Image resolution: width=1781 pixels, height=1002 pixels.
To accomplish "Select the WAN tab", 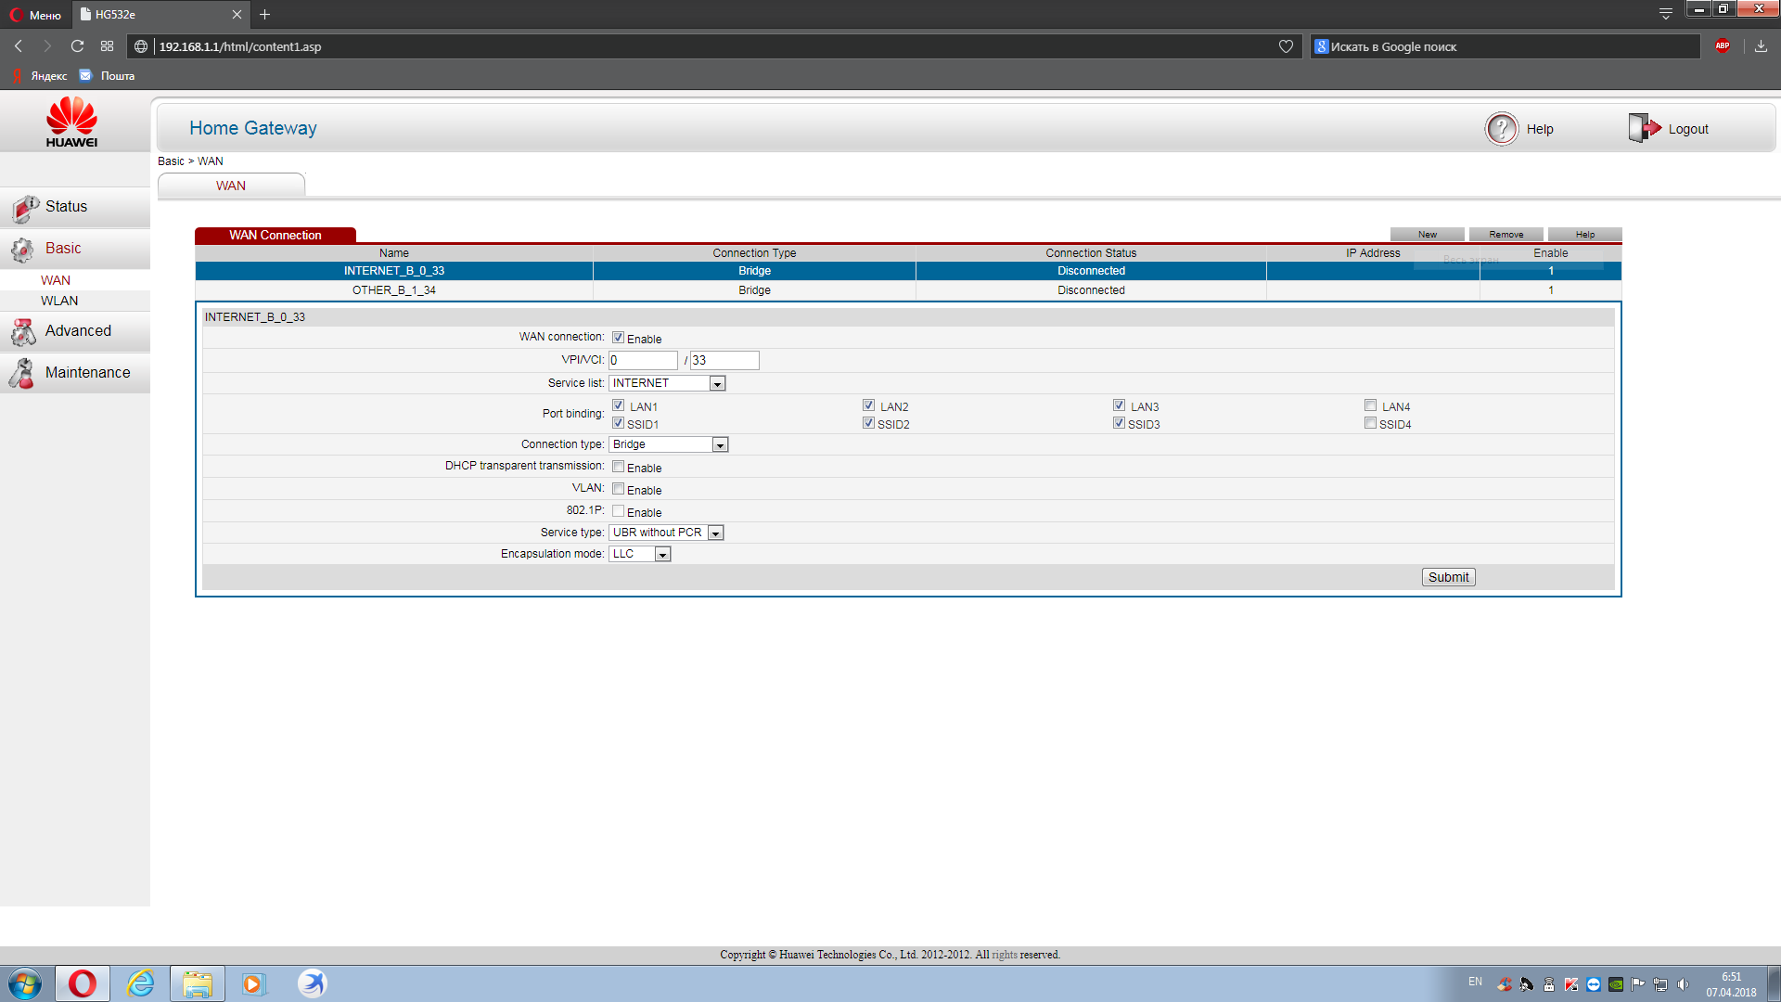I will click(231, 186).
